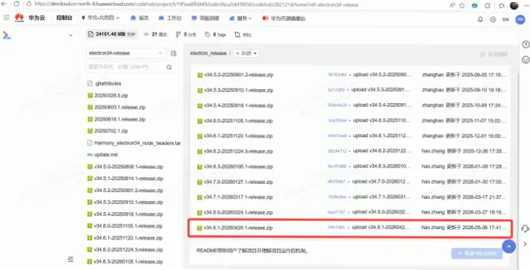Open the electron34-release branch dropdown
Image resolution: width=530 pixels, height=270 pixels.
pyautogui.click(x=125, y=53)
